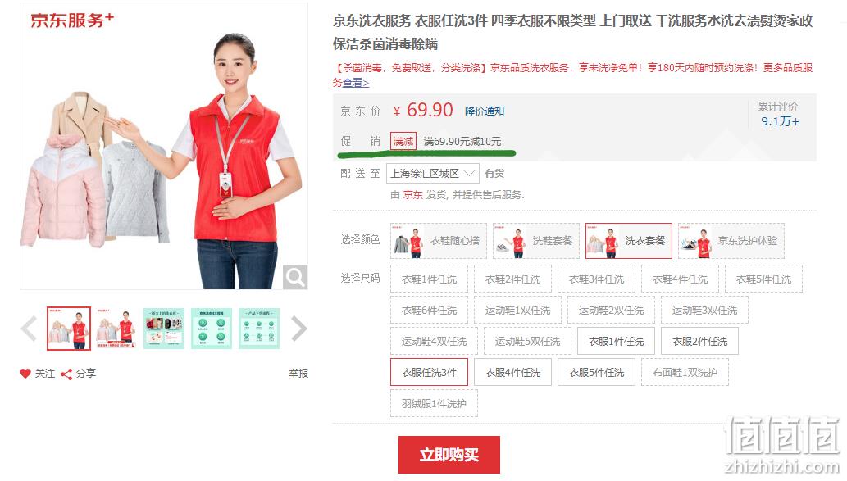Screen dimensions: 847x481
Task: Open the second product thumbnail
Action: coord(116,329)
